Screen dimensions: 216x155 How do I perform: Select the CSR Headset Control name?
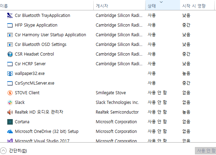click(x=34, y=54)
